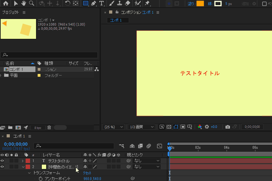
Task: Expand the 平面 folder
Action: click(1, 75)
